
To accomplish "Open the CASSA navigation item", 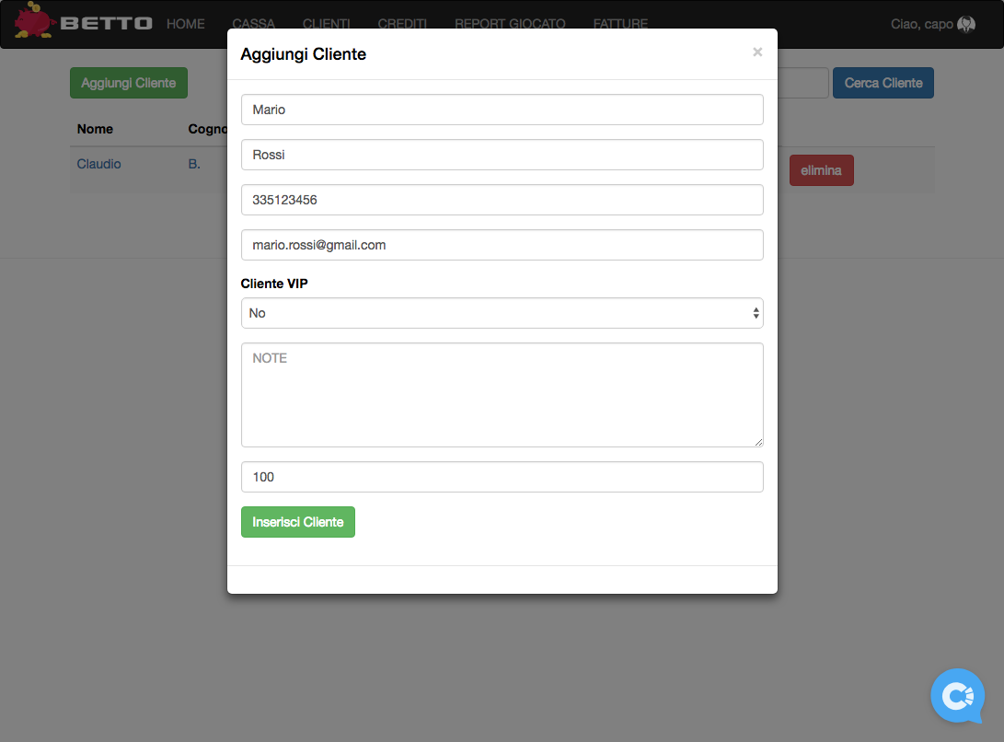I will click(253, 24).
